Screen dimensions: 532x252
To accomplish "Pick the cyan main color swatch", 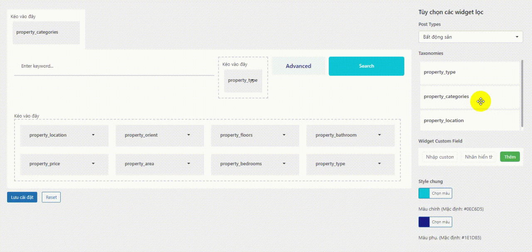I will 424,193.
